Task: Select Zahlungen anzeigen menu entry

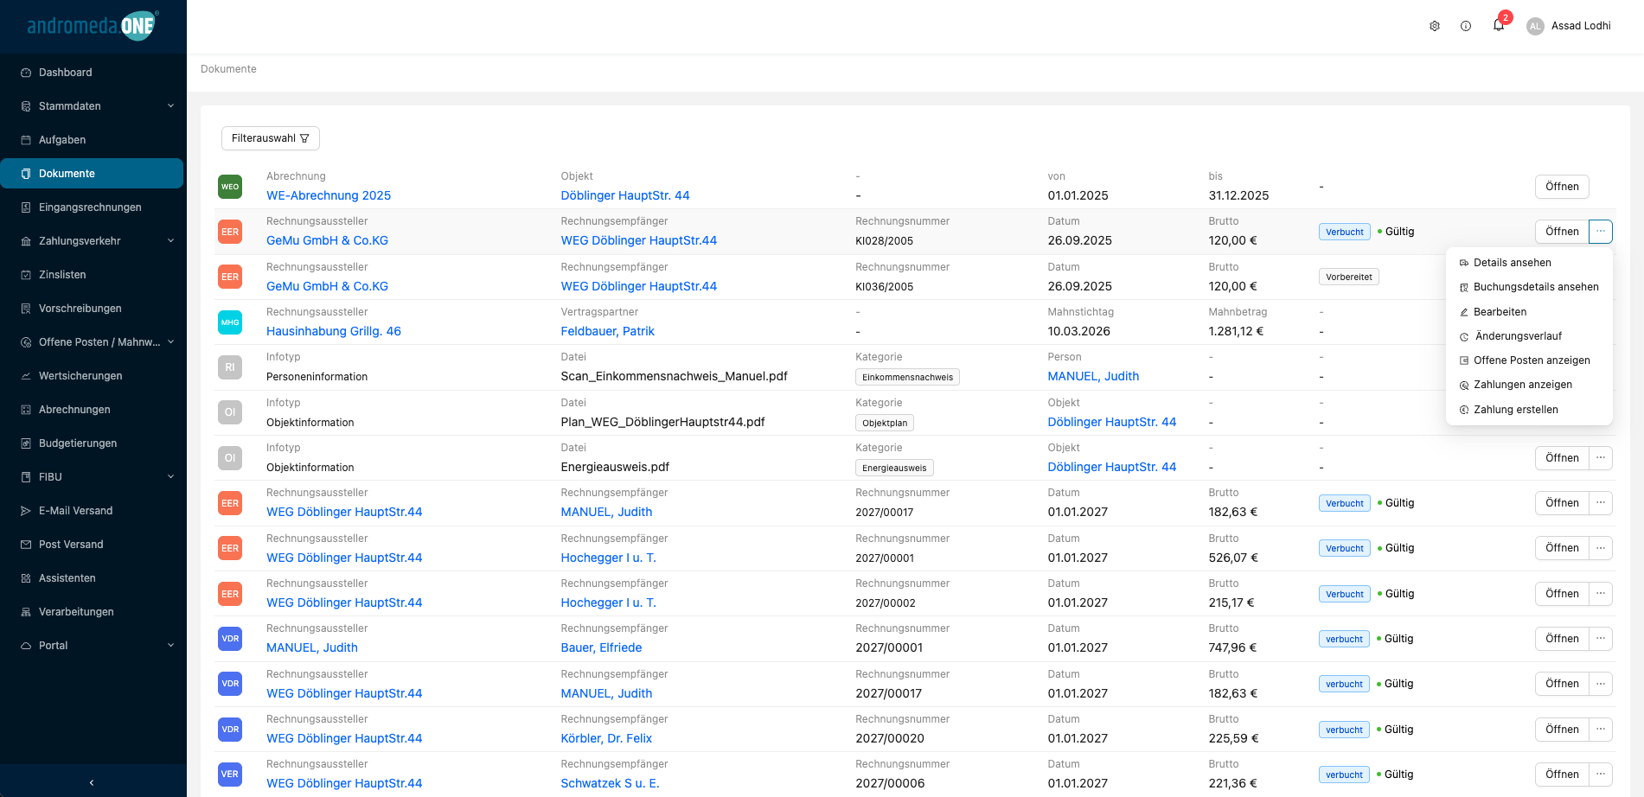Action: [x=1529, y=385]
